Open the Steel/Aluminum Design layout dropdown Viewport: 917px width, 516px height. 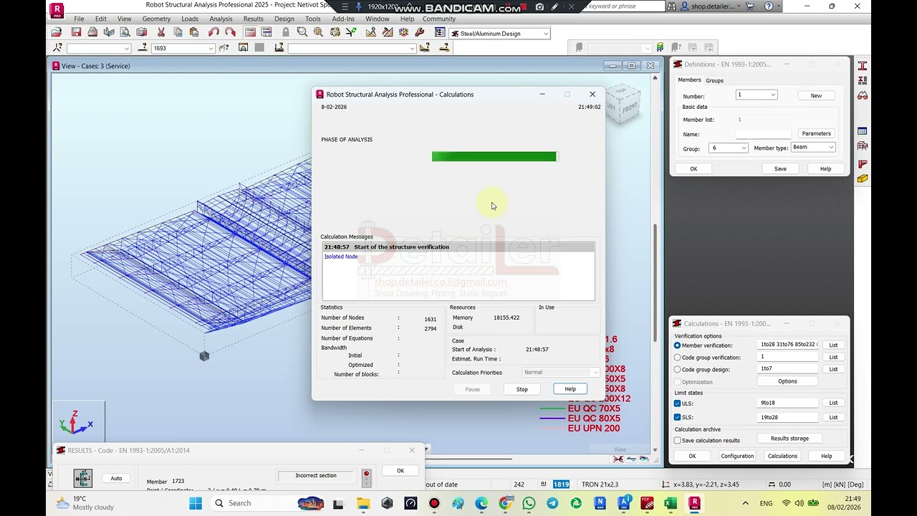[545, 34]
